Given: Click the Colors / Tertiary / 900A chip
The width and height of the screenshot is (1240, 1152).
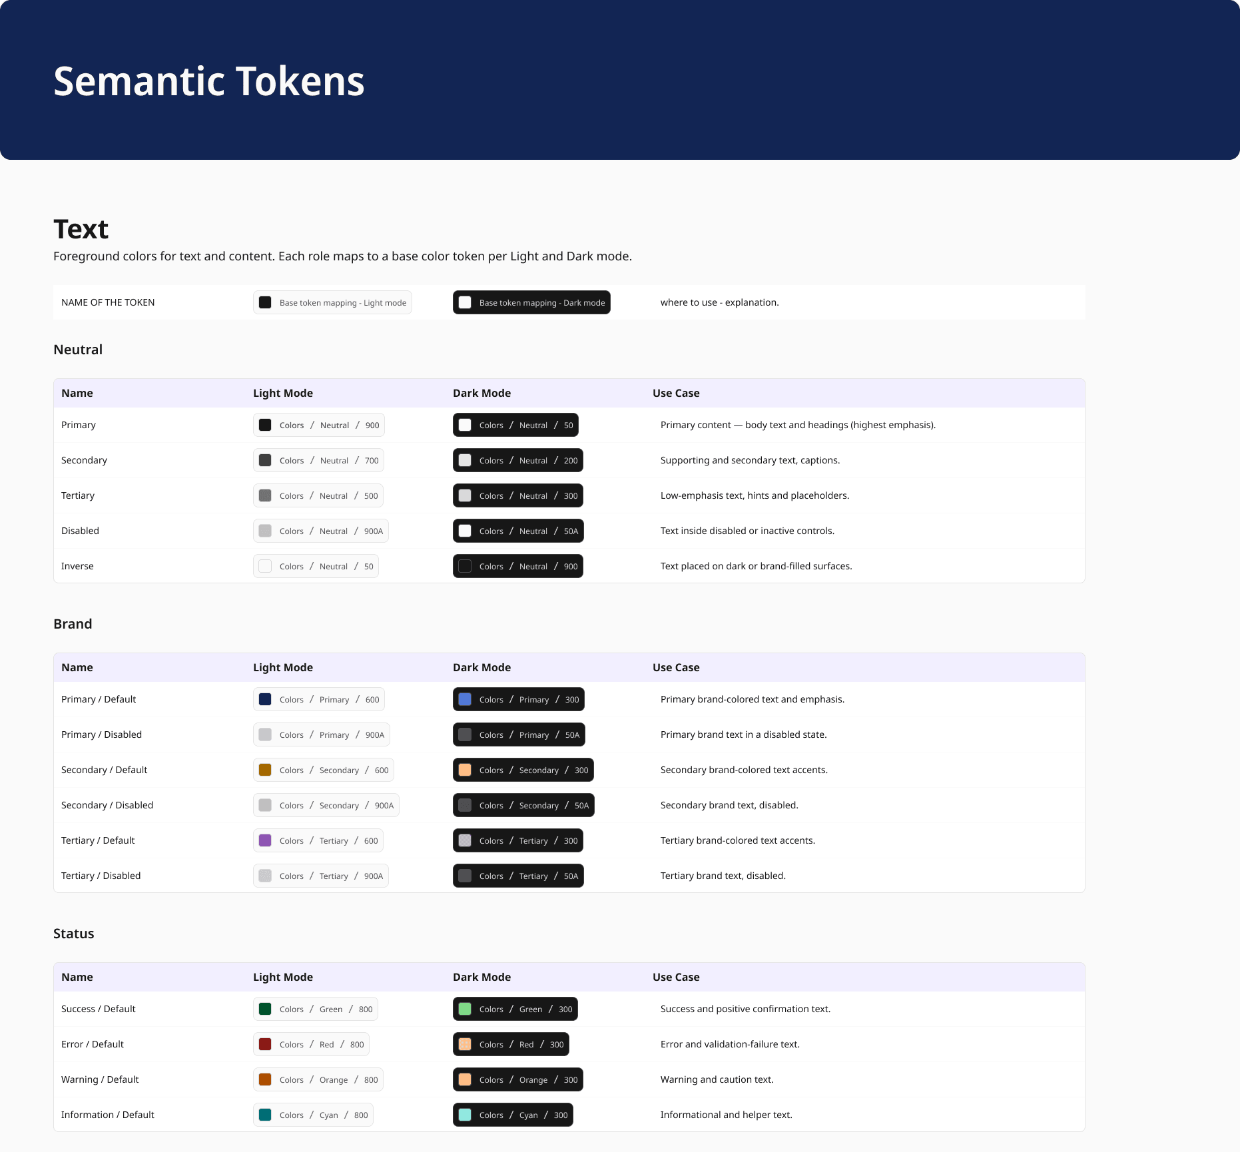Looking at the screenshot, I should point(321,876).
